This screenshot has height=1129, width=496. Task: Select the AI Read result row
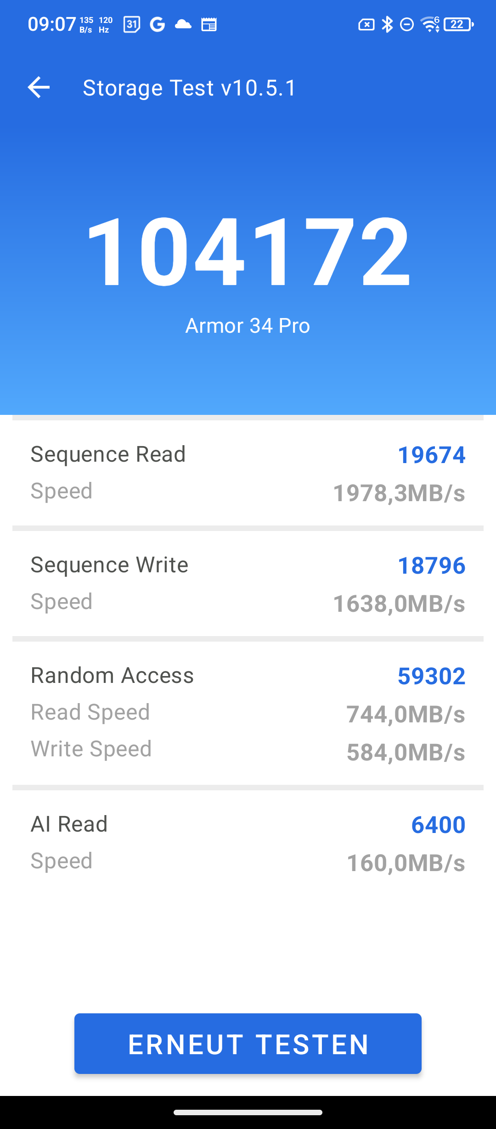pyautogui.click(x=248, y=843)
